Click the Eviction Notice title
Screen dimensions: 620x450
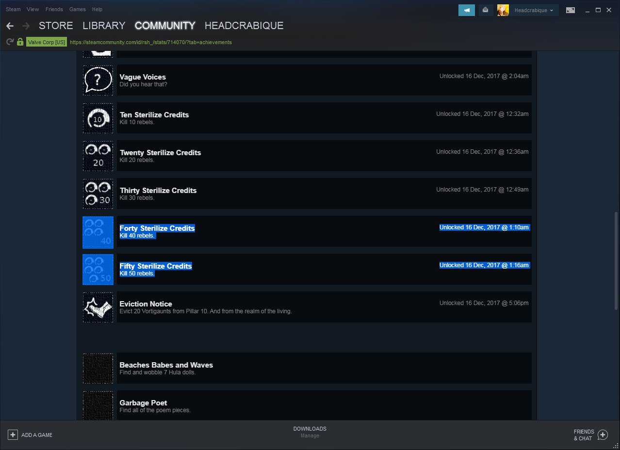click(146, 304)
